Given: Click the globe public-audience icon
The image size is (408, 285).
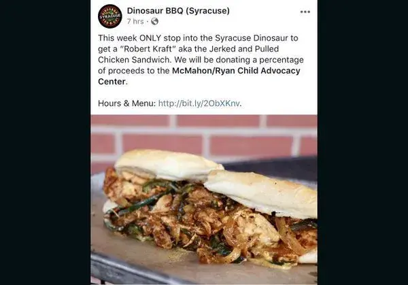Looking at the screenshot, I should (x=154, y=21).
